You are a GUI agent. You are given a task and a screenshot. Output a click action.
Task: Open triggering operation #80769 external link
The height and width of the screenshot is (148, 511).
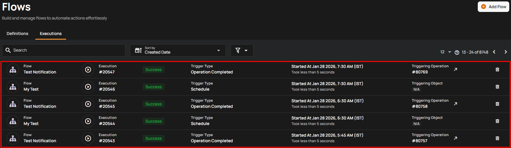[x=455, y=70]
